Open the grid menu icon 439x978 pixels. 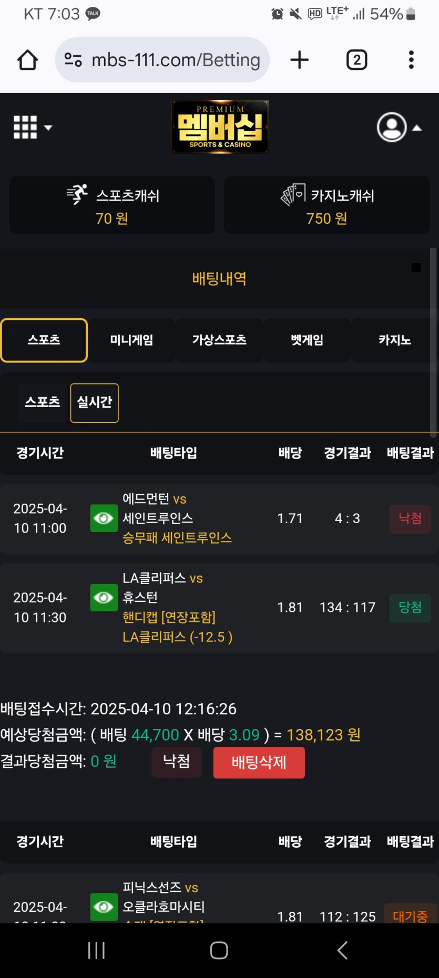pyautogui.click(x=33, y=128)
